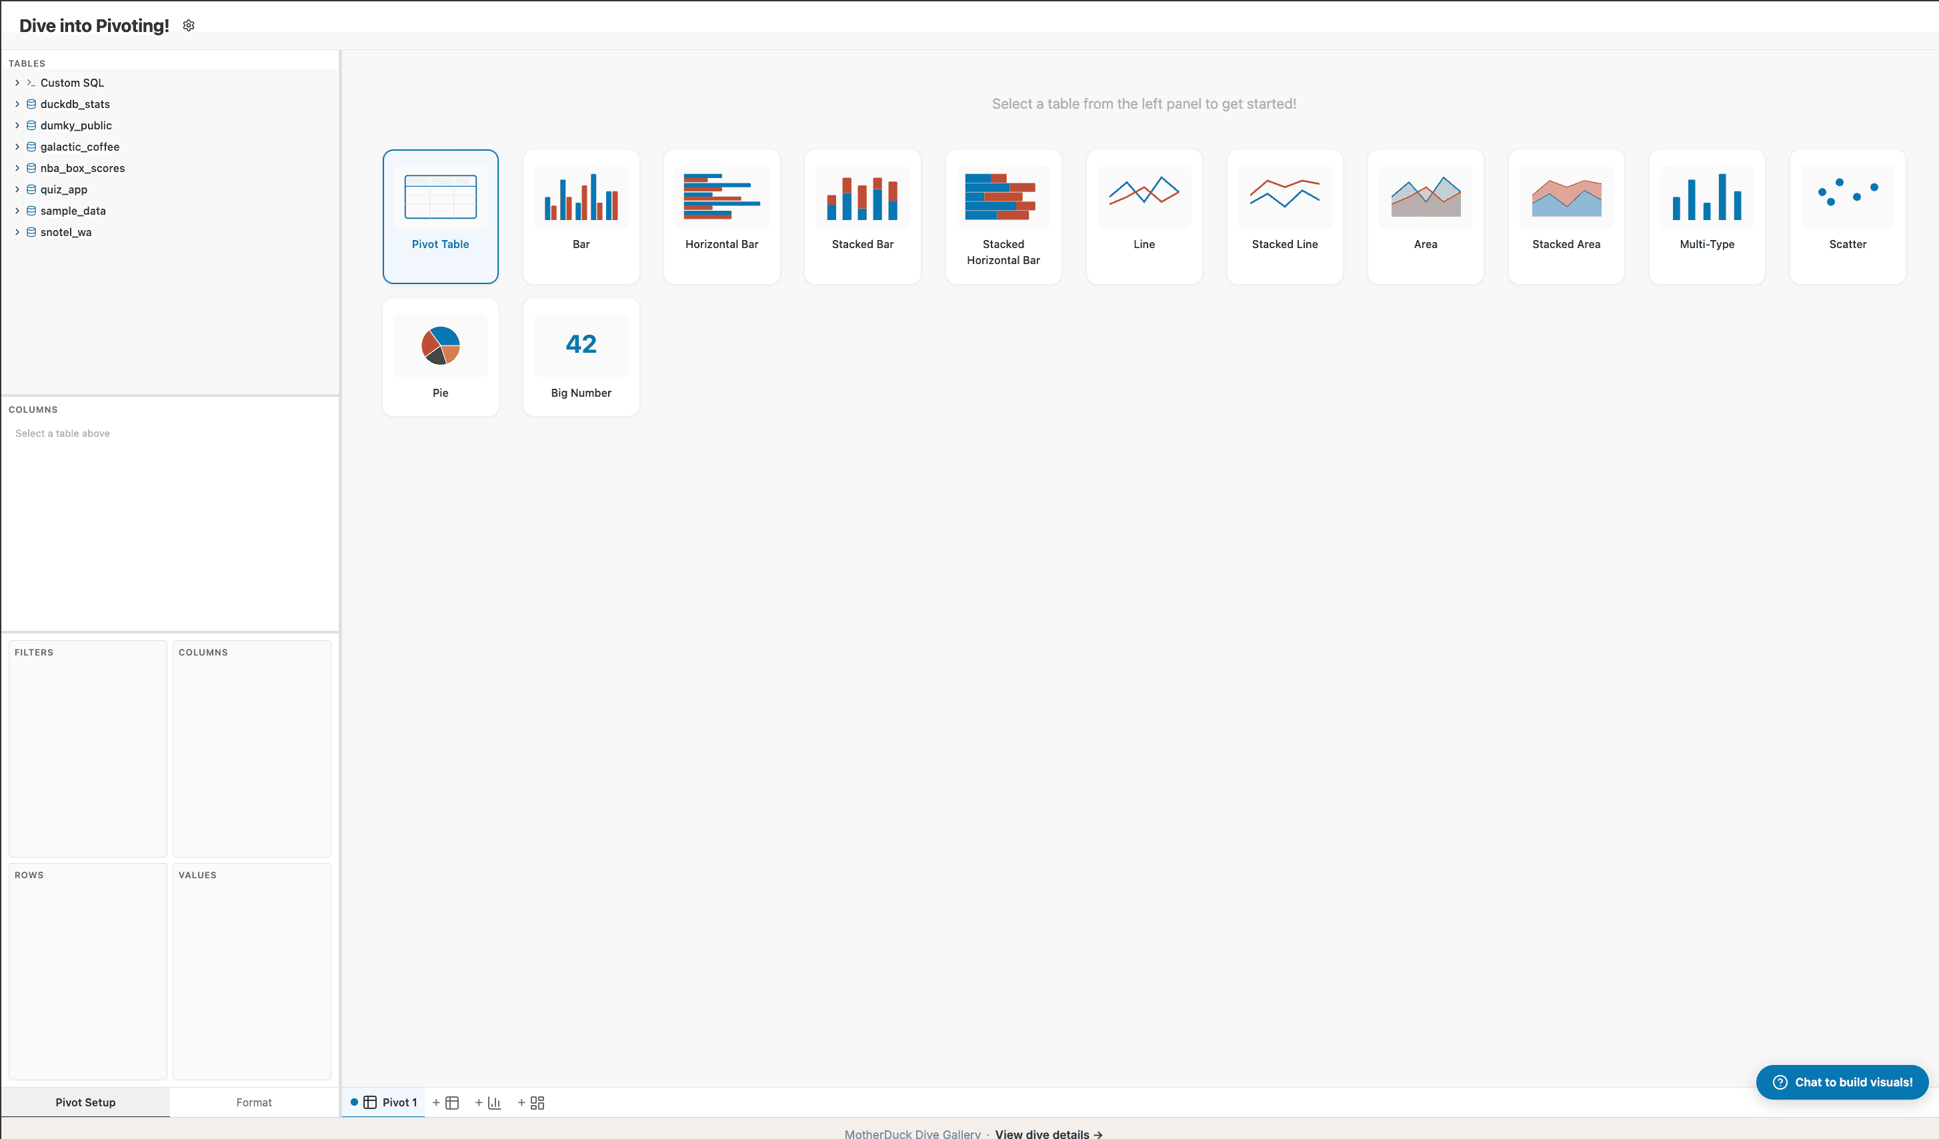Select the Scatter chart type

click(x=1848, y=215)
